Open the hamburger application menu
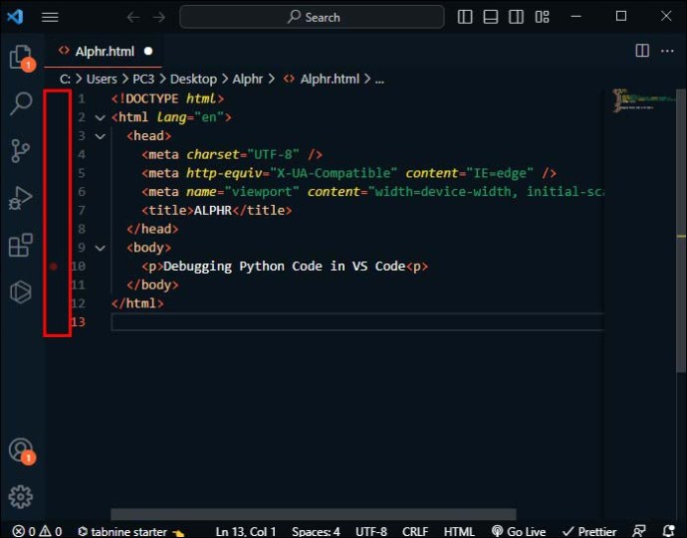 50,17
